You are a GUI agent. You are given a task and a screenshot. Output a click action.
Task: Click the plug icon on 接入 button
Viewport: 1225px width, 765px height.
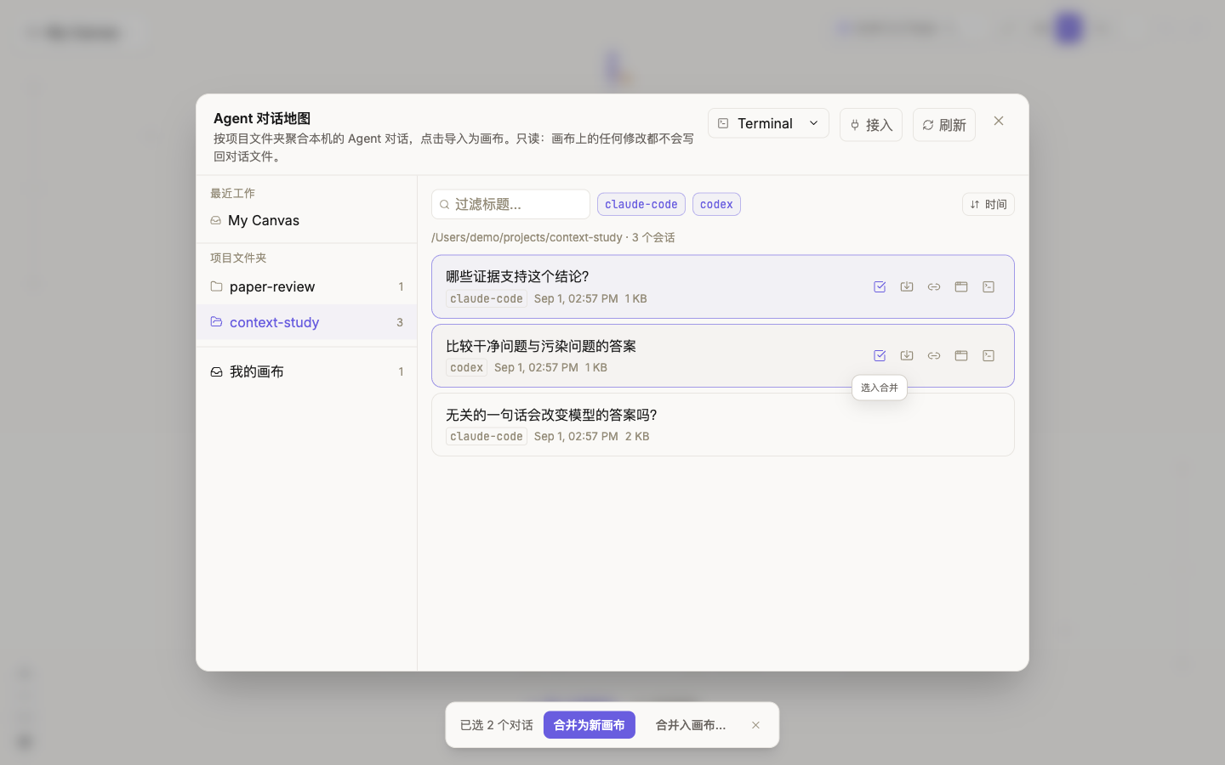[x=855, y=125]
